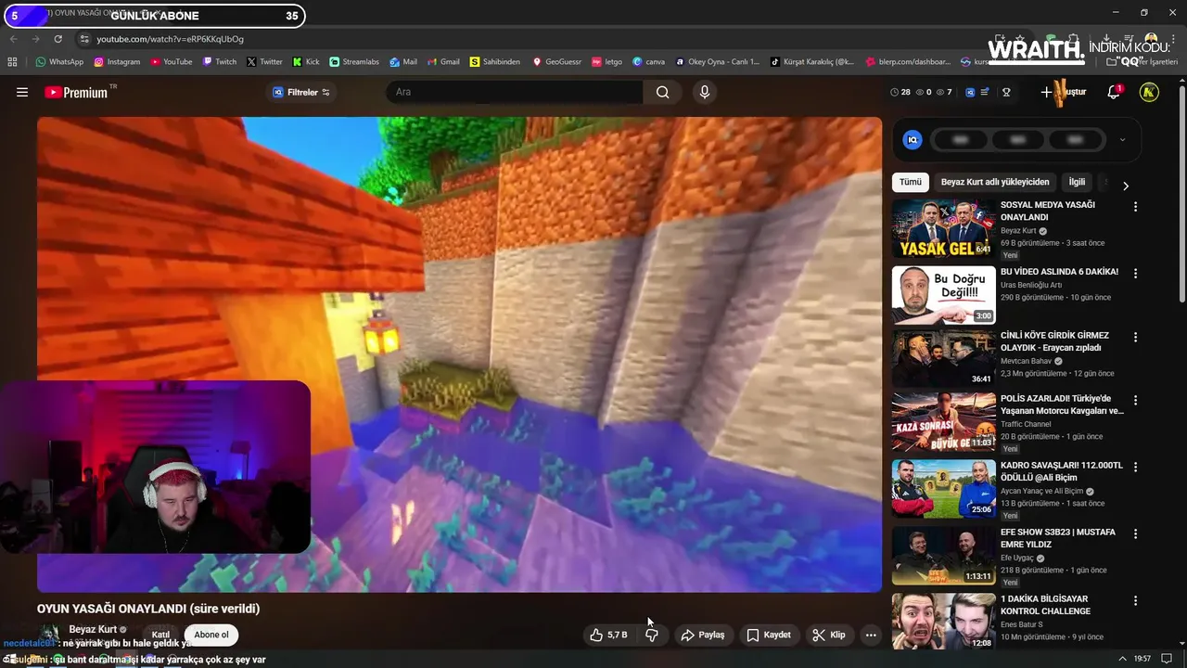The image size is (1187, 668).
Task: Open options menu for BU VİDEO ASLINDA 6 DAKİKA
Action: point(1135,274)
